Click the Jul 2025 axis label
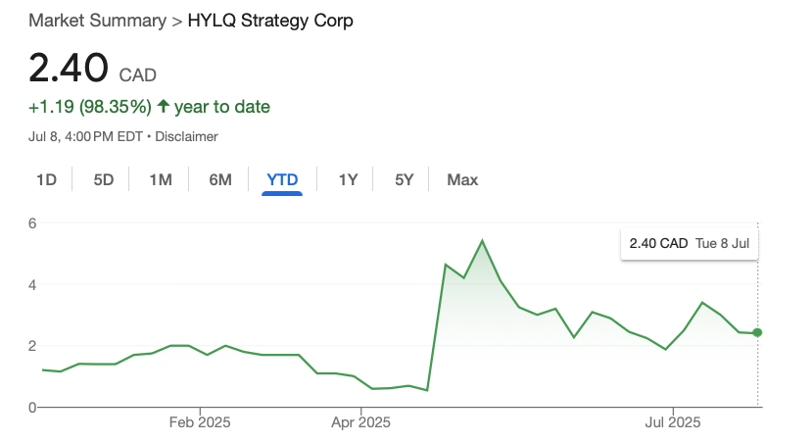 (x=673, y=422)
